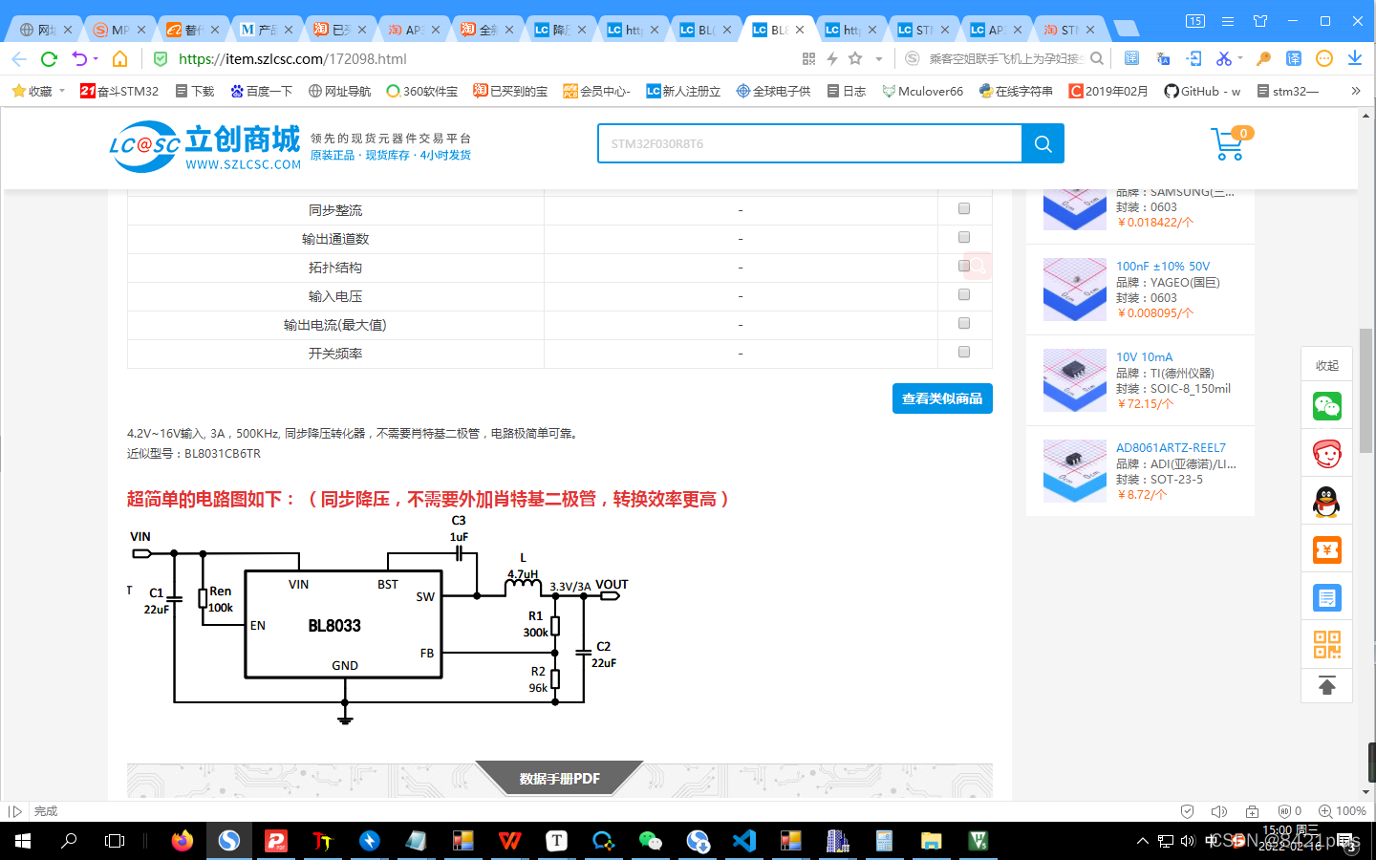Open WeChat contact in right sidebar

tap(1326, 407)
